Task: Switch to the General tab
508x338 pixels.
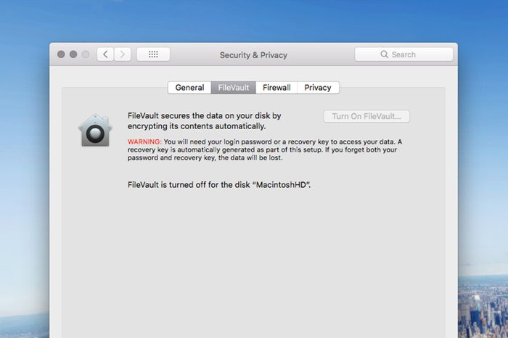Action: [x=189, y=88]
